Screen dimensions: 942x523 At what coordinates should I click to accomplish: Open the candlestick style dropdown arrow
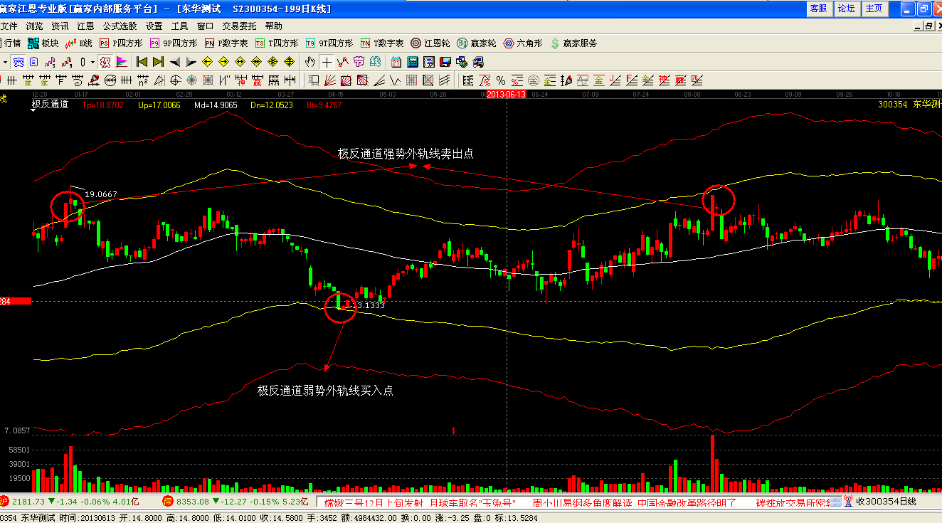pos(92,62)
